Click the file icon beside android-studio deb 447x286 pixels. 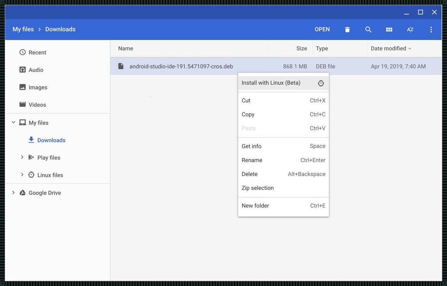click(x=121, y=66)
